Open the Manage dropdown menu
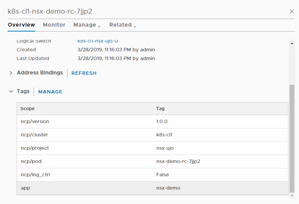 tap(87, 25)
